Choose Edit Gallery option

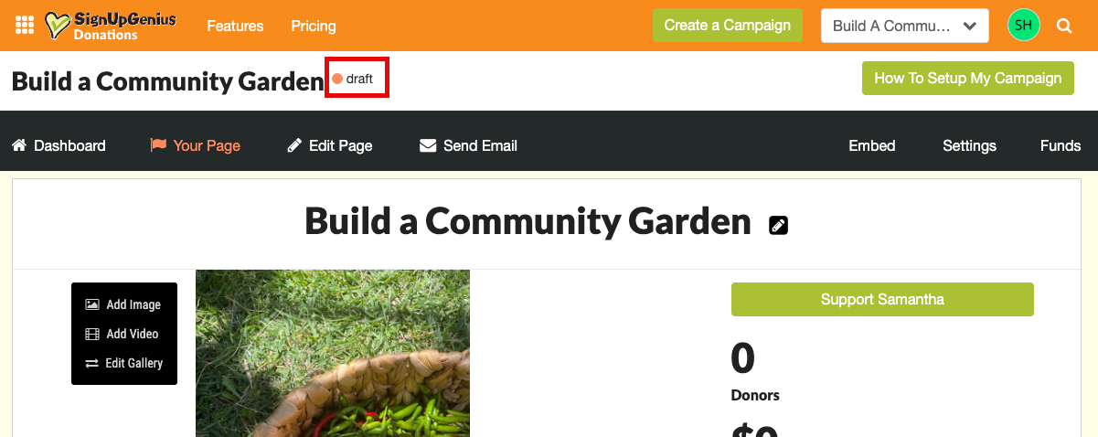click(123, 363)
